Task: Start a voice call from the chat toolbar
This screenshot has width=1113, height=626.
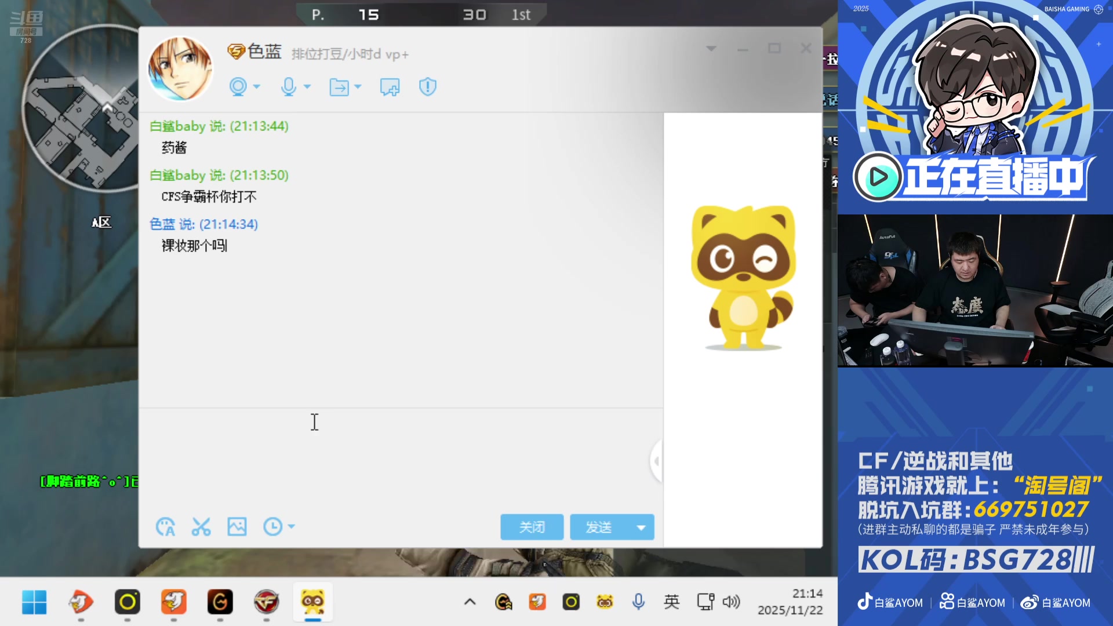Action: (x=288, y=86)
